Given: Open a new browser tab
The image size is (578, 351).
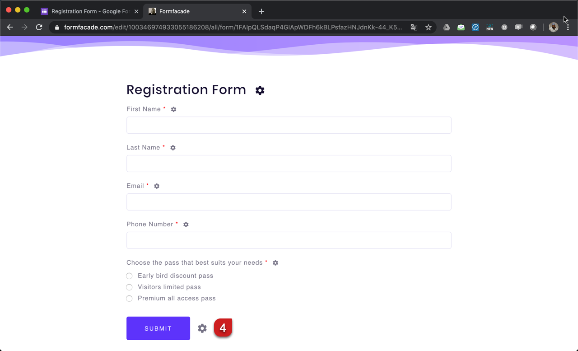Looking at the screenshot, I should (x=261, y=11).
